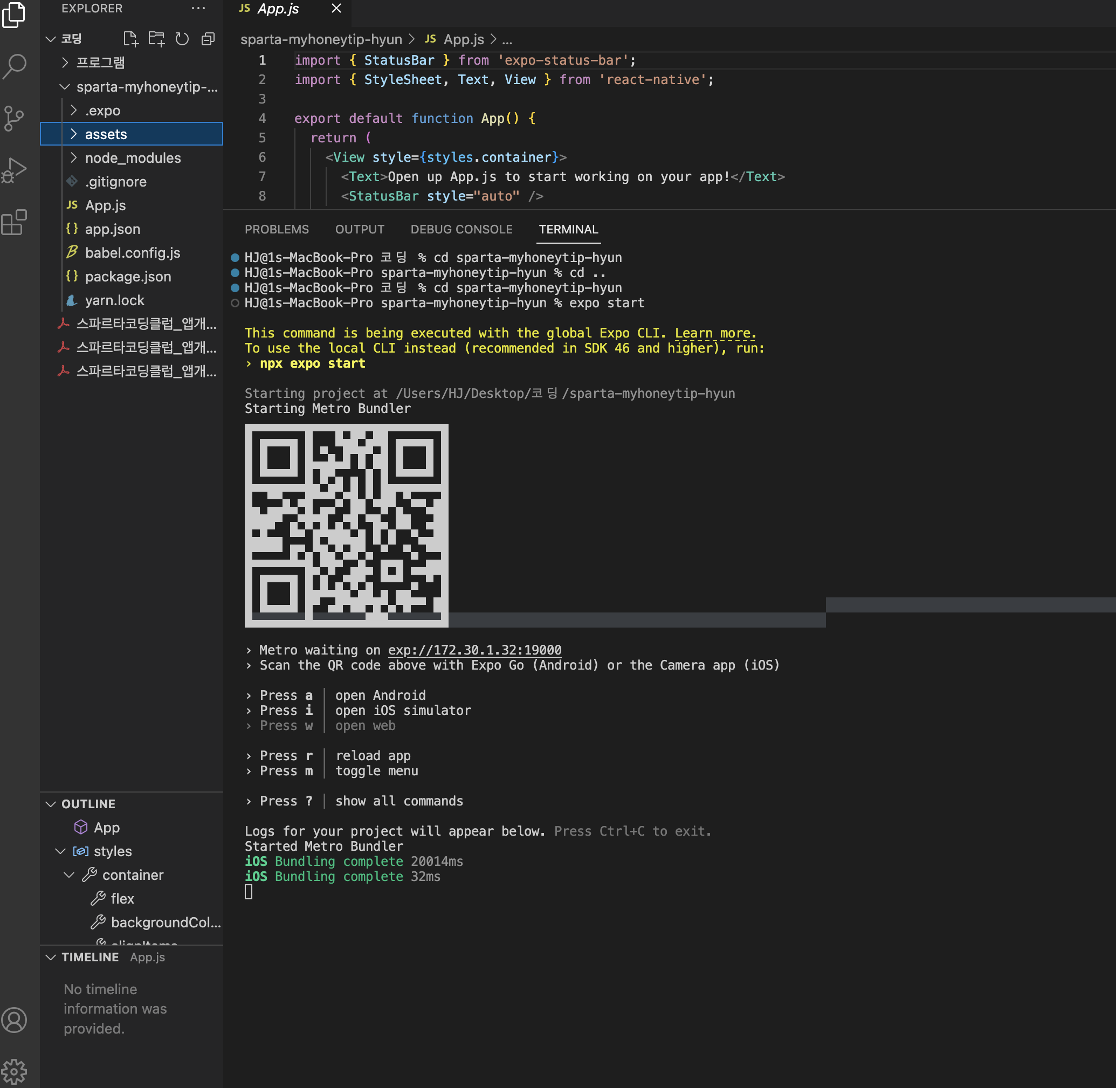Click the Expo QR code in terminal

[x=346, y=525]
